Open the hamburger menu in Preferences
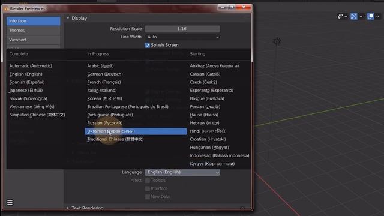The width and height of the screenshot is (384, 216). (10, 203)
